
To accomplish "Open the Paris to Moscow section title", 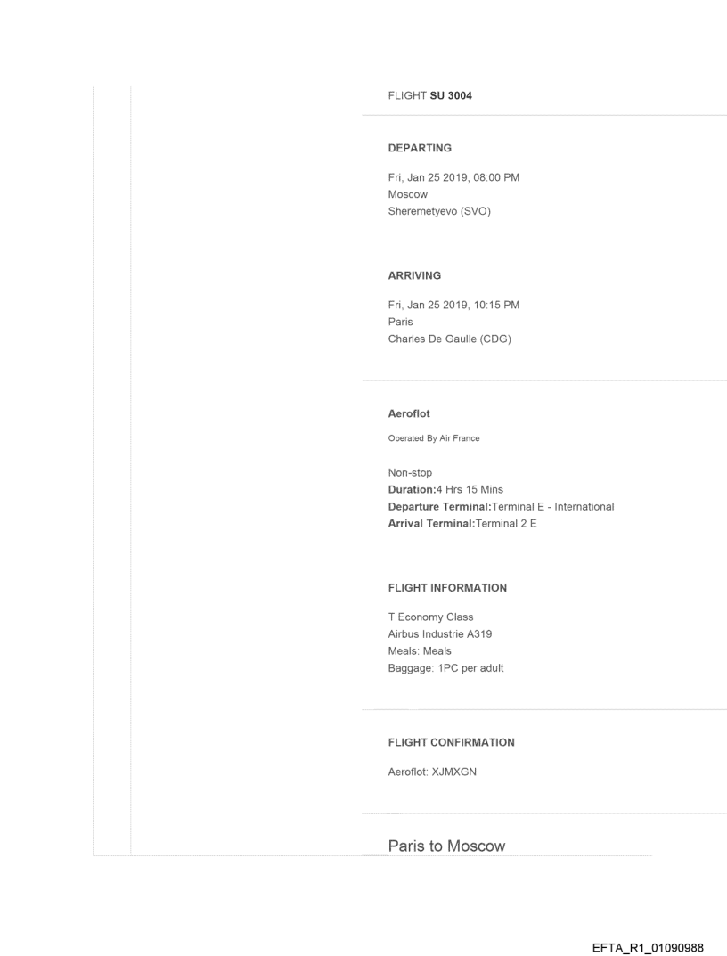I will [x=446, y=846].
